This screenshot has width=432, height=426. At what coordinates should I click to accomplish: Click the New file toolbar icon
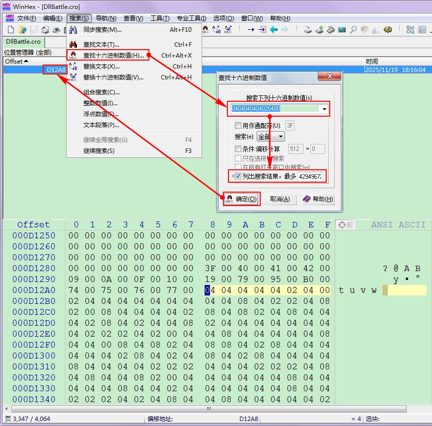10,30
